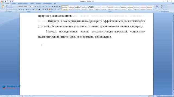The width and height of the screenshot is (174, 97).
Task: Choose paragraph shading color bucket
Action: [x=55, y=9]
